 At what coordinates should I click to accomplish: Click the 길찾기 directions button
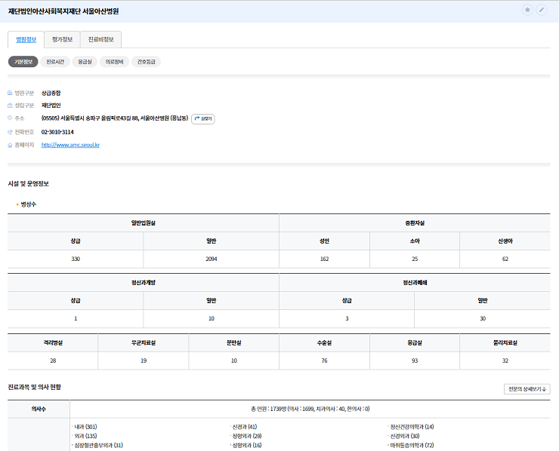point(203,118)
